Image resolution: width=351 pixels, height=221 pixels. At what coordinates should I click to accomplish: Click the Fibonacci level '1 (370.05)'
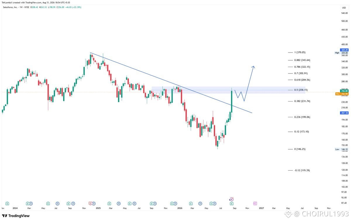[300, 52]
